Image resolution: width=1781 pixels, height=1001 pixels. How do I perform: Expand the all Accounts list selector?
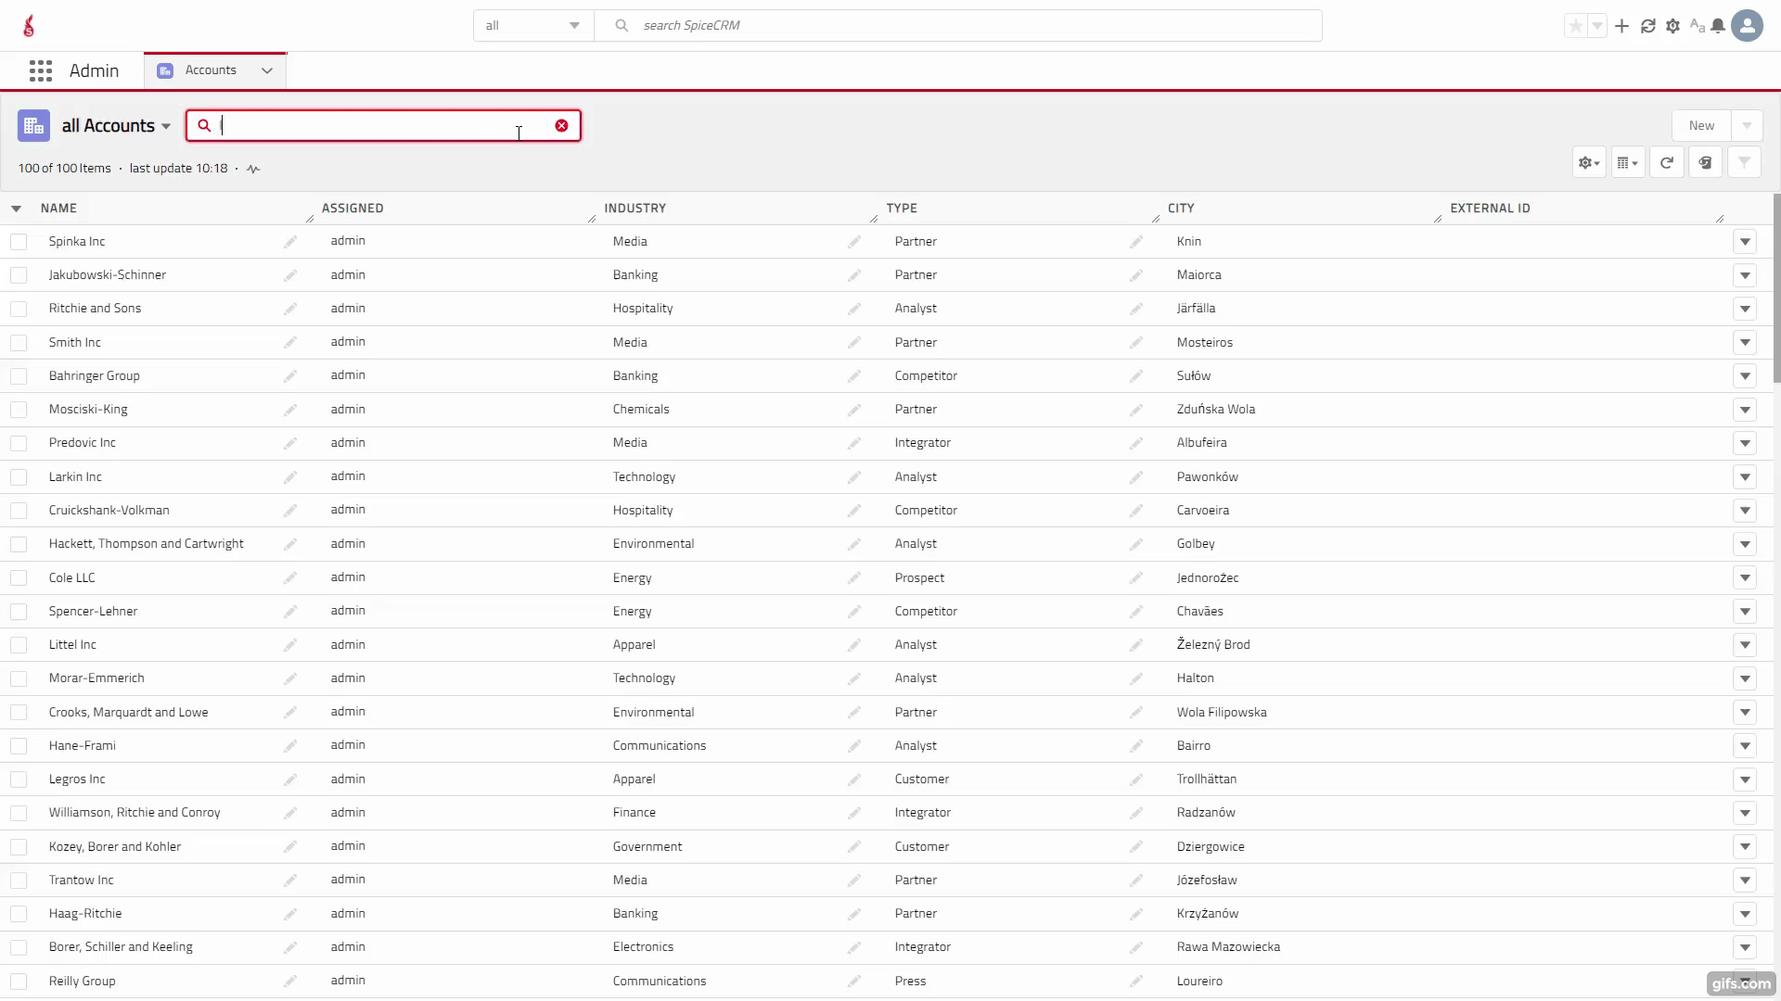click(116, 126)
